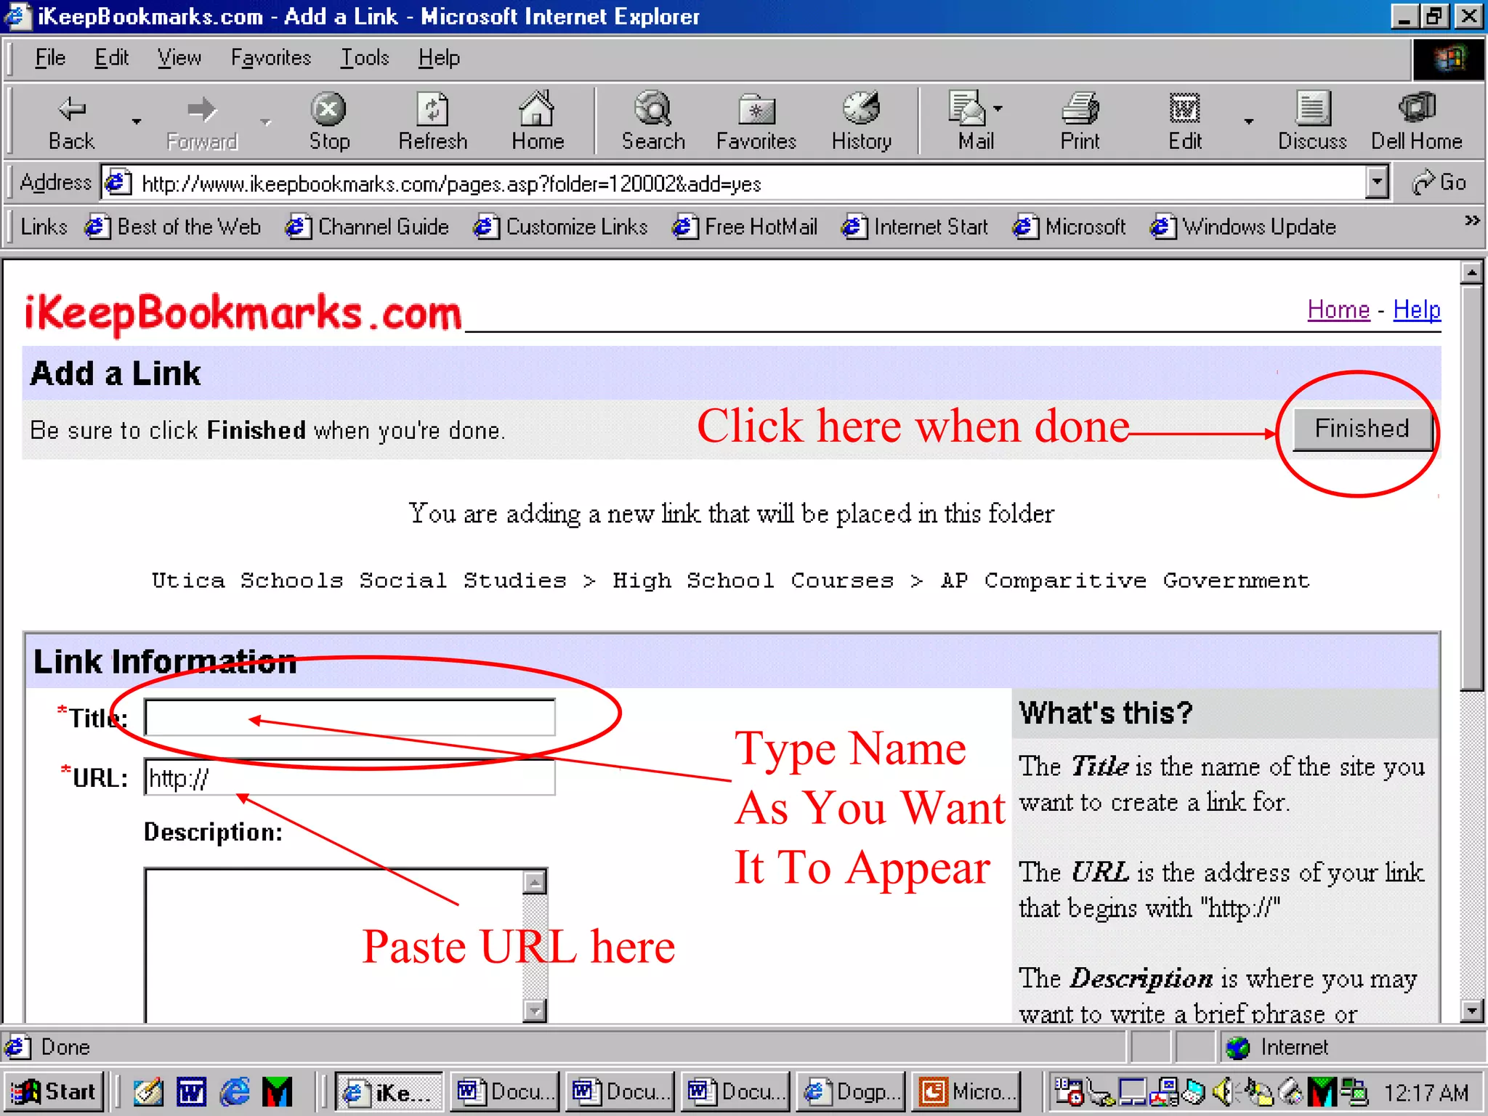1488x1116 pixels.
Task: Click the Description box scroll up arrow
Action: [x=535, y=882]
